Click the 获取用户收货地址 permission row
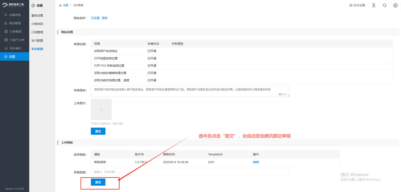The image size is (401, 192). [242, 51]
